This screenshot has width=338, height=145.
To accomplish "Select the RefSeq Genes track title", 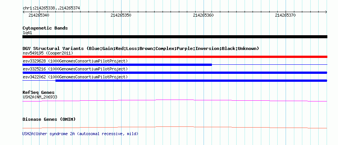I will coord(39,93).
